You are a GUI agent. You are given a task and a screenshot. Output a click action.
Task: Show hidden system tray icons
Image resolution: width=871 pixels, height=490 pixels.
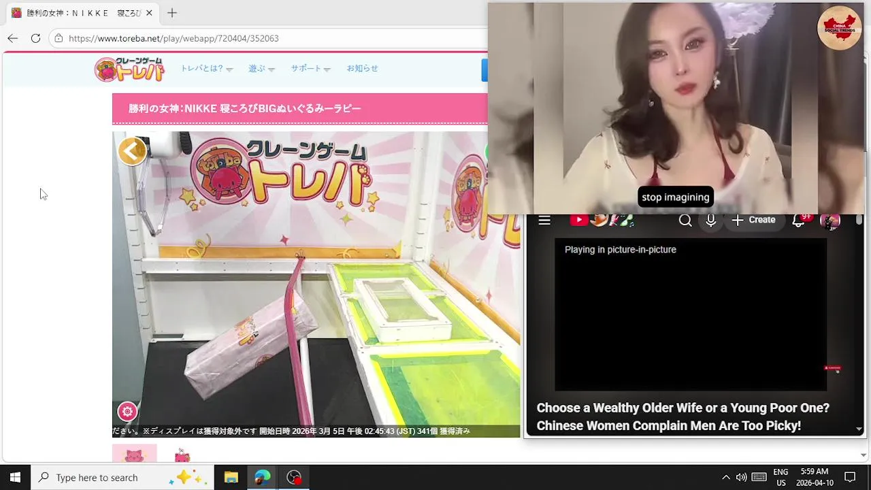pyautogui.click(x=725, y=477)
